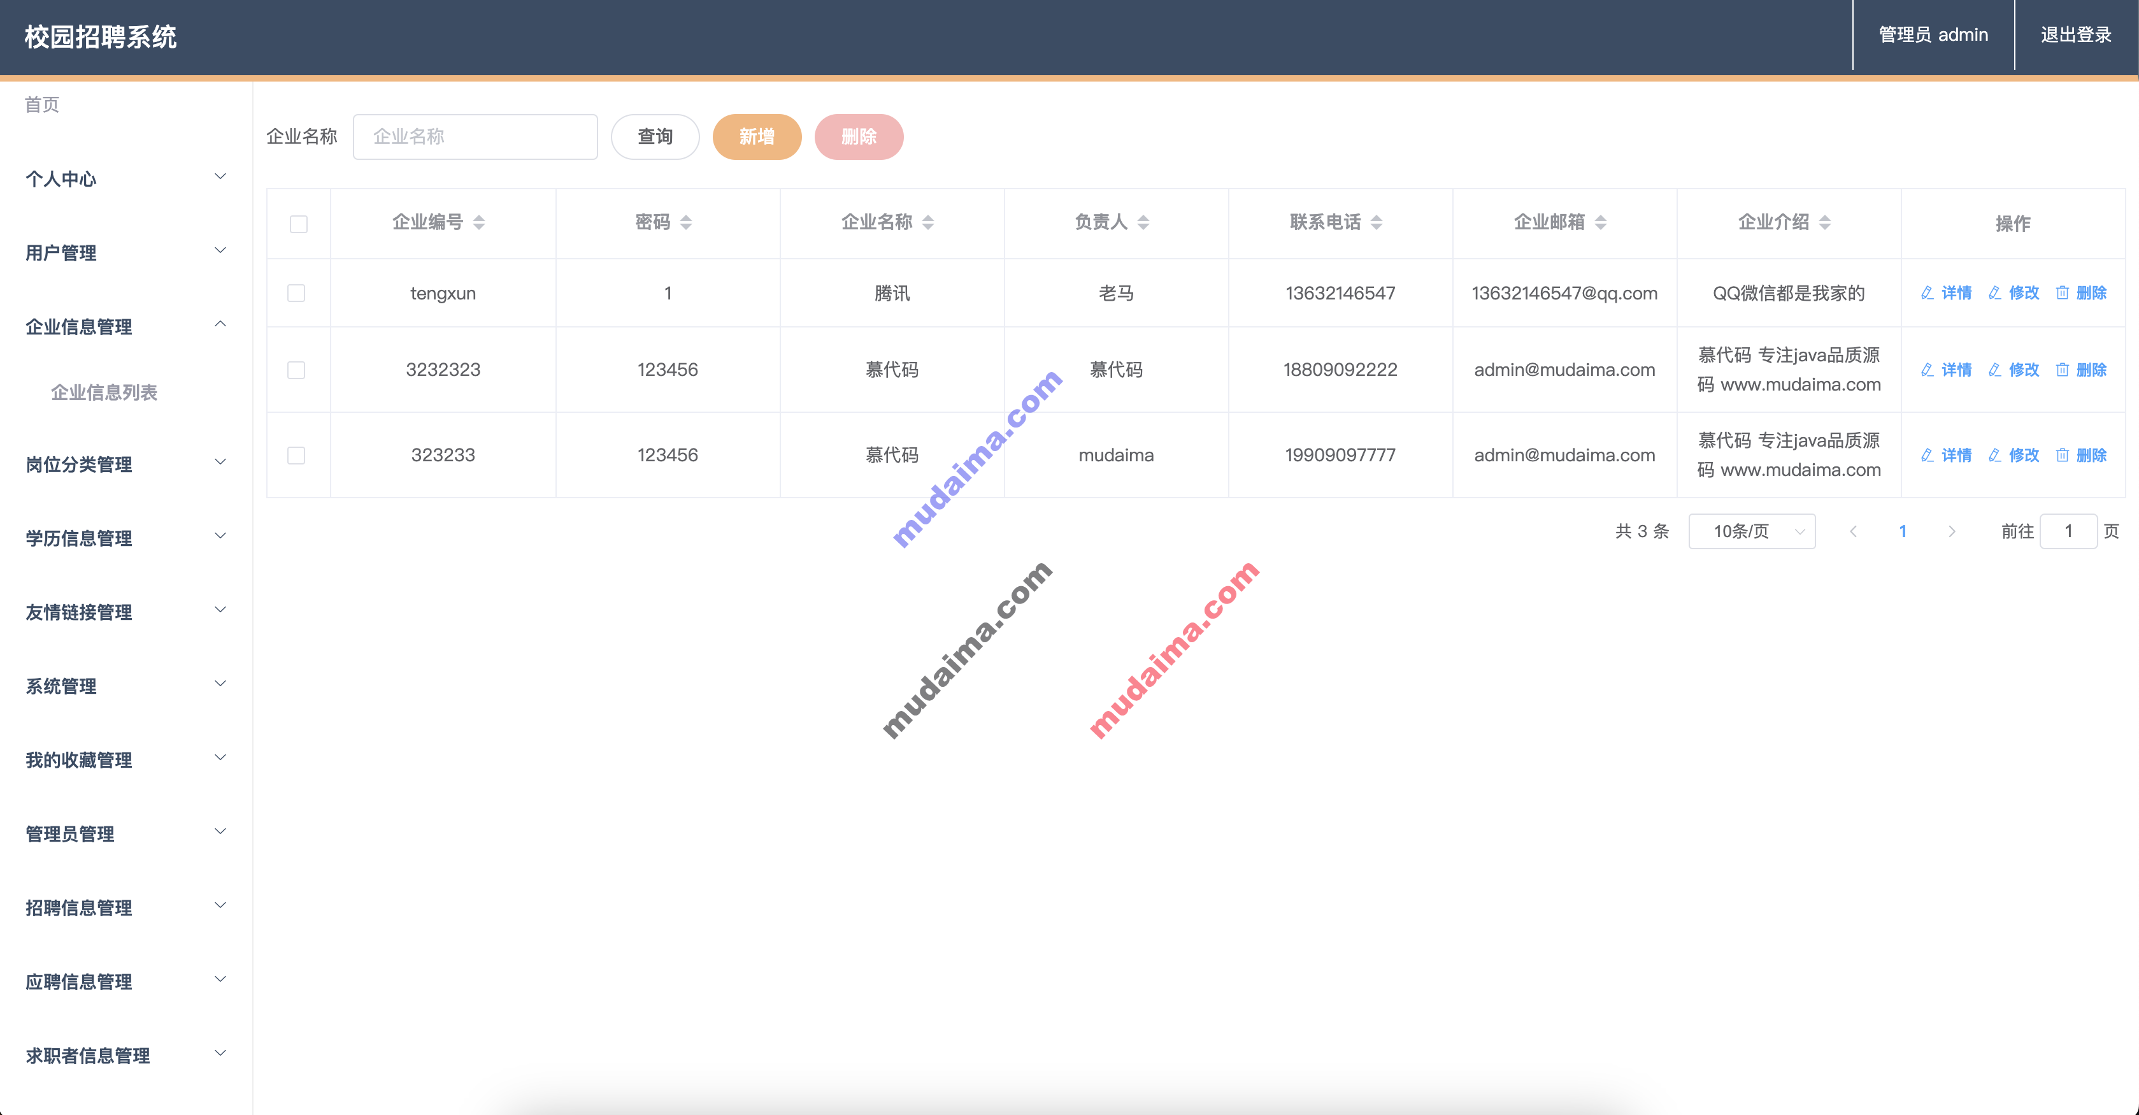
Task: Expand 系统管理 sidebar menu
Action: [126, 686]
